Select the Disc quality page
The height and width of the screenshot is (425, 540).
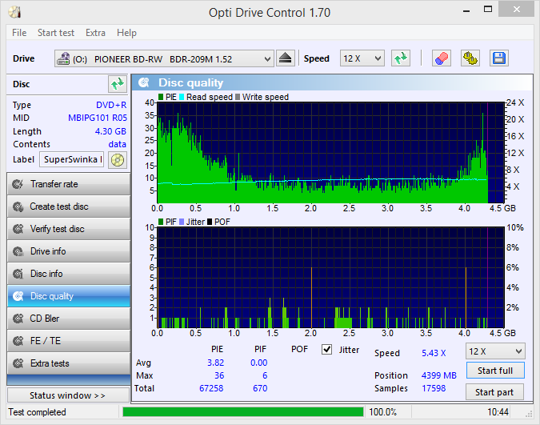[69, 296]
